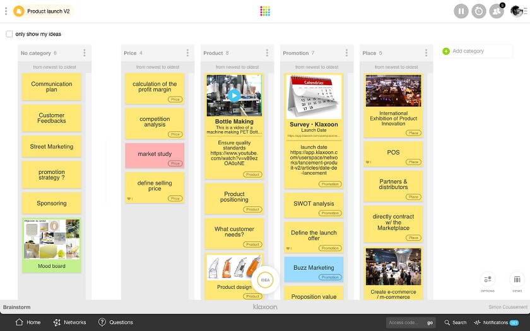The image size is (530, 331).
Task: Select the pink market study card
Action: 155,155
